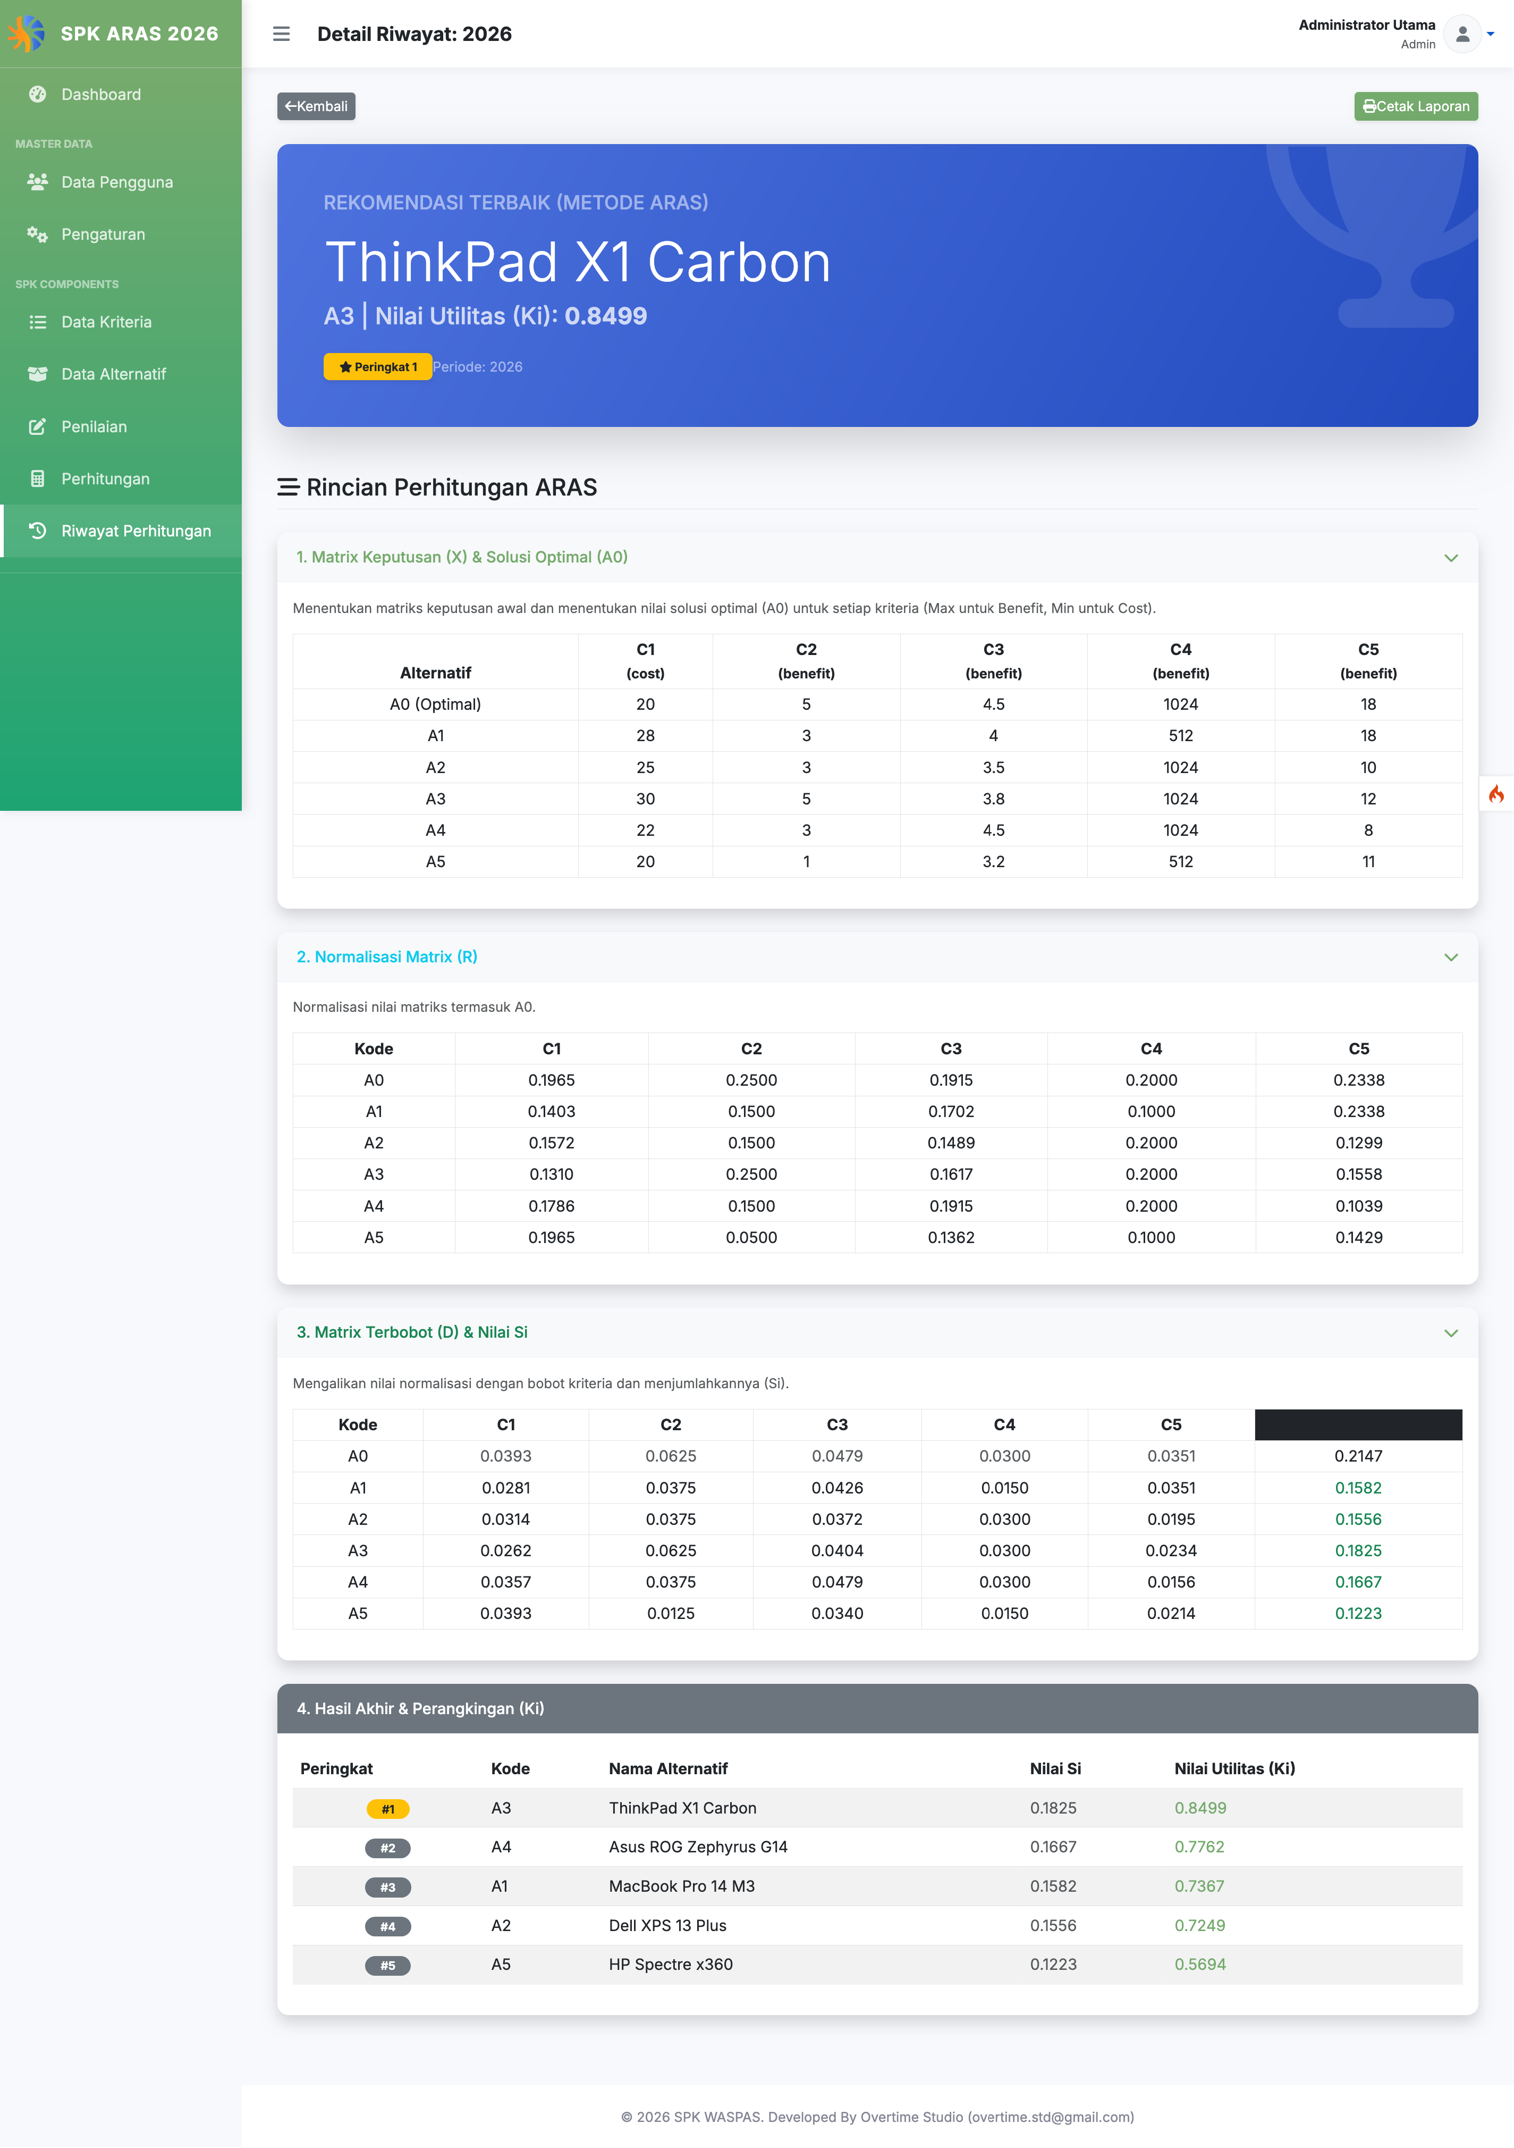This screenshot has height=2148, width=1514.
Task: Open Dashboard menu item
Action: coord(121,95)
